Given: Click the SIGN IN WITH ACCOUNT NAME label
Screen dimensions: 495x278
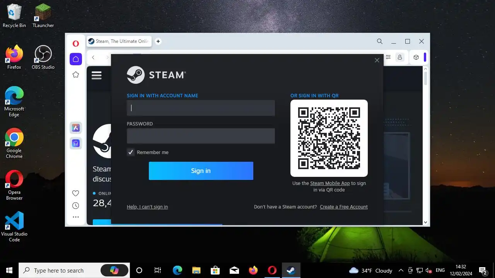Looking at the screenshot, I should coord(162,96).
